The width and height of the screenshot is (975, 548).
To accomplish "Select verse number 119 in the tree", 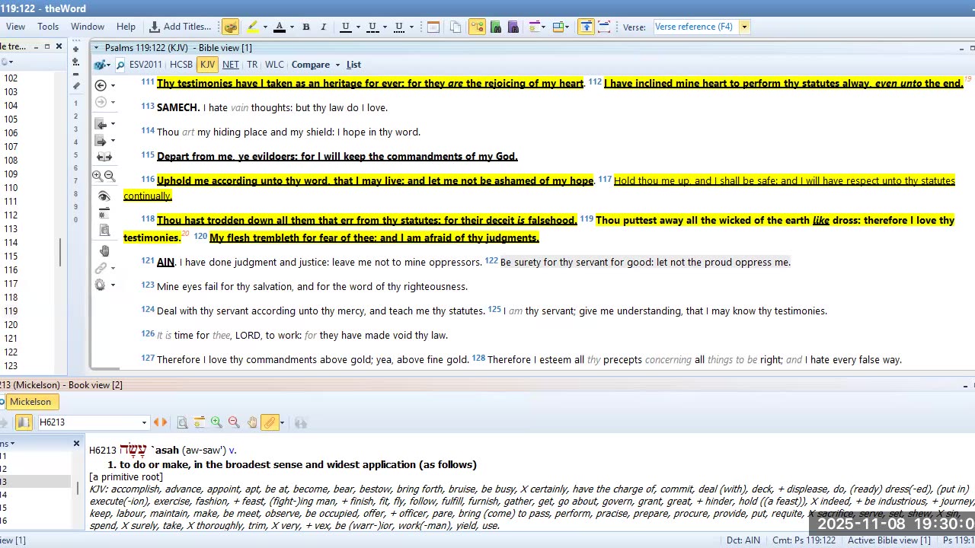I will coord(11,311).
